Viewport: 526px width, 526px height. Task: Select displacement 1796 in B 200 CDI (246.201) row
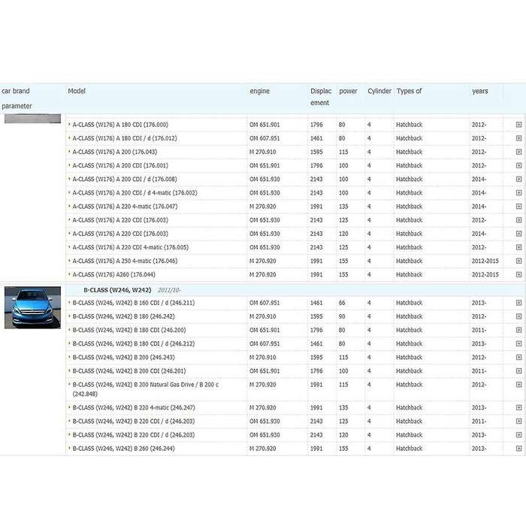pyautogui.click(x=316, y=371)
